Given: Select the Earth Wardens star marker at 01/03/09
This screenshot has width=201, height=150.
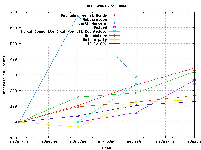Looking at the screenshot, I should pyautogui.click(x=136, y=77).
